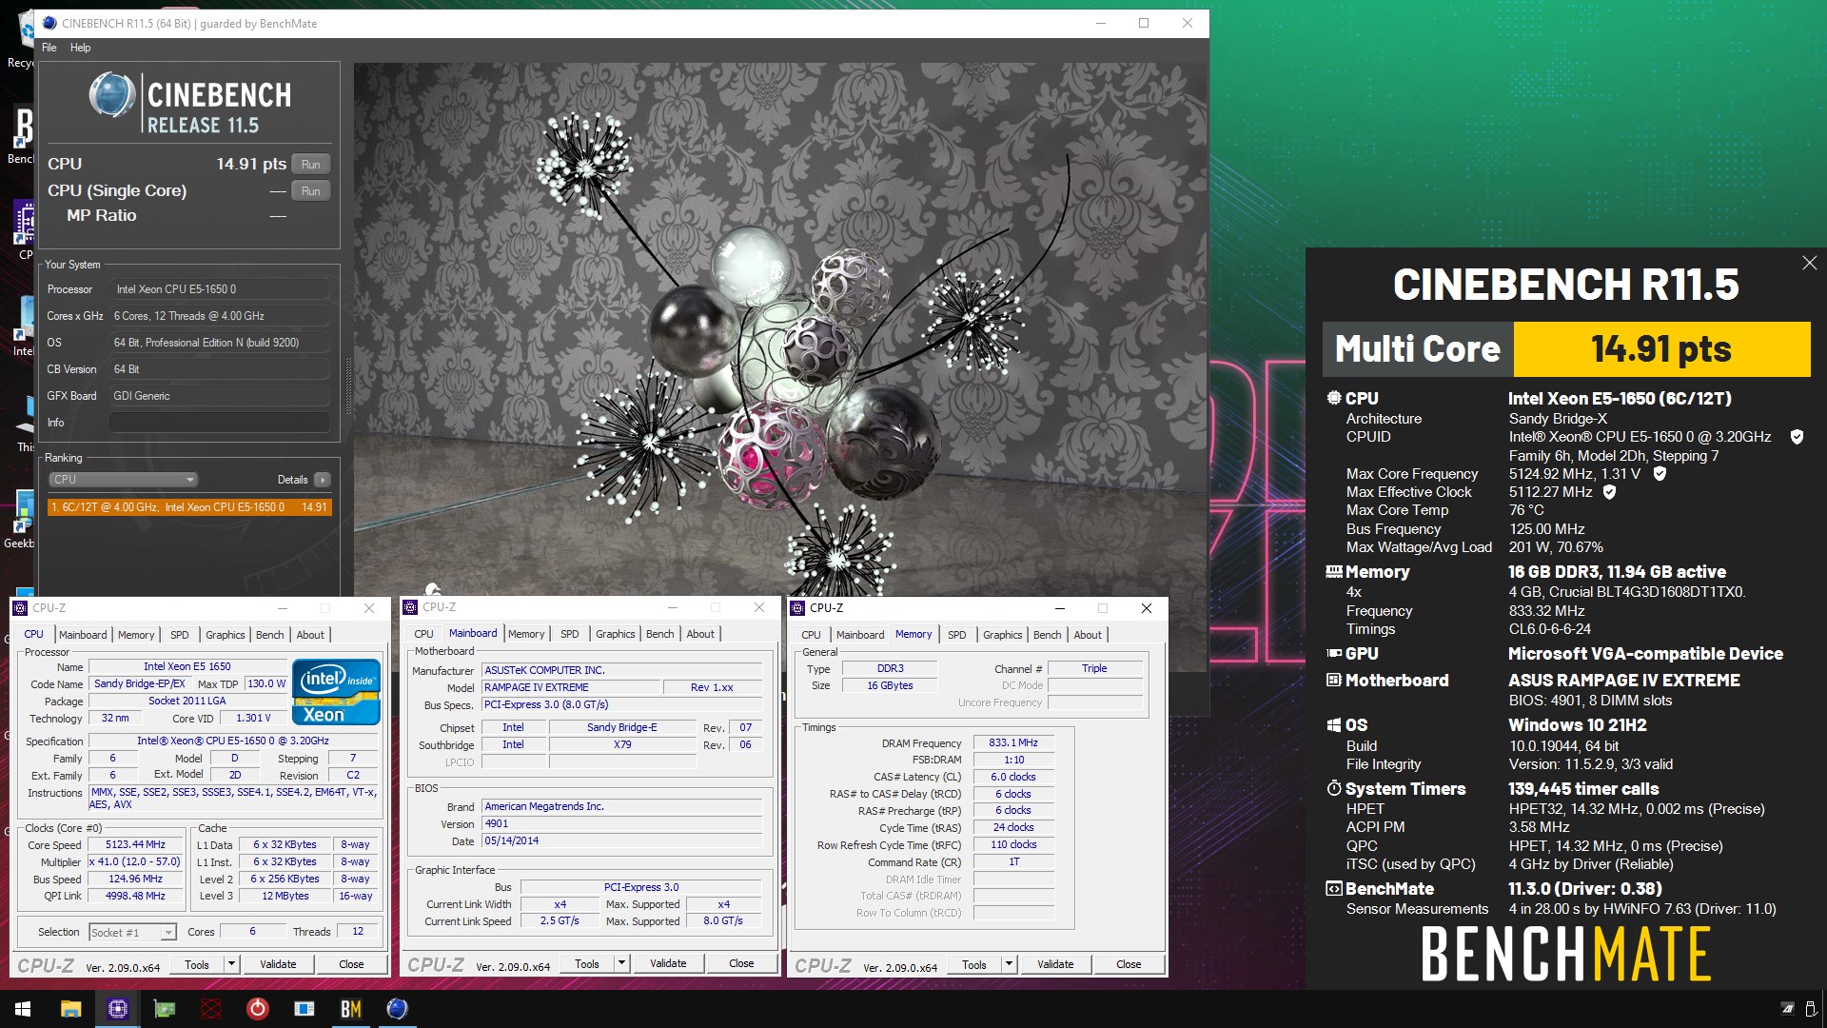This screenshot has width=1827, height=1028.
Task: Open Tools dropdown arrow in middle CPU-Z
Action: pos(621,964)
